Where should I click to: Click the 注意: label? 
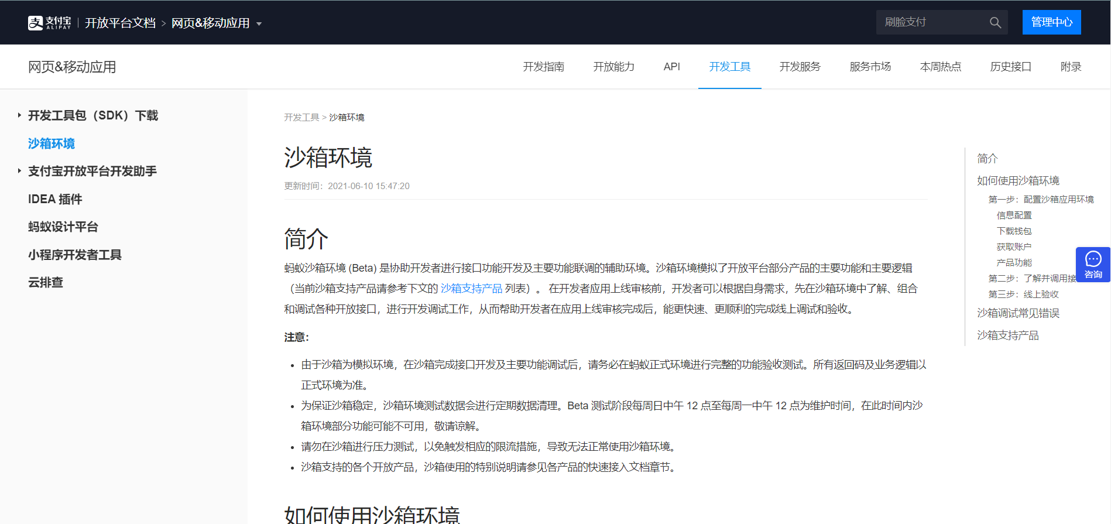pos(296,337)
